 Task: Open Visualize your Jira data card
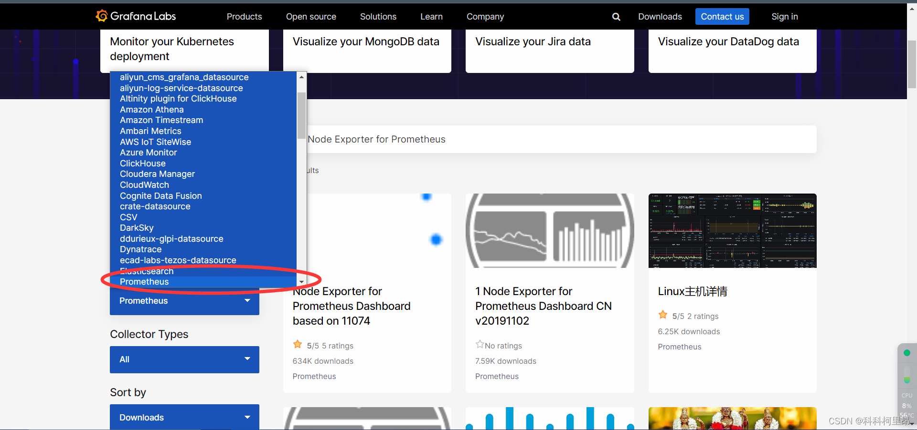550,51
